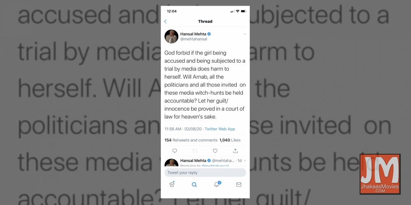
Task: Open the Search tab magnifier
Action: (x=194, y=184)
